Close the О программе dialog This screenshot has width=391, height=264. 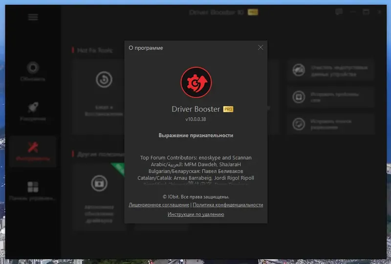[x=261, y=47]
